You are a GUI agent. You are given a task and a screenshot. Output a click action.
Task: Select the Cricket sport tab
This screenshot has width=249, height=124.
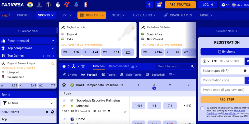pyautogui.click(x=69, y=75)
